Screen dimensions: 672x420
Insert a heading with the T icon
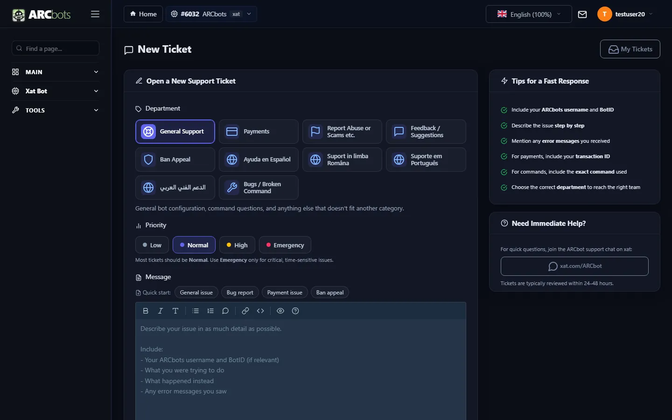click(175, 311)
